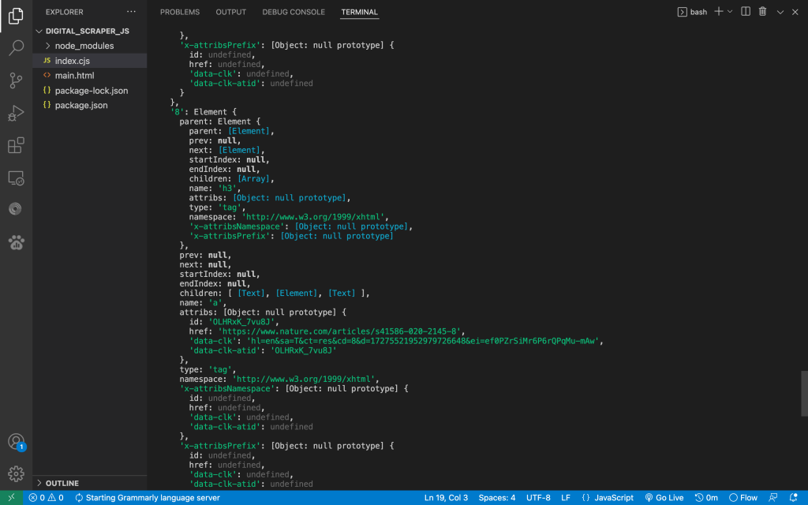Switch to the Output tab
Image resolution: width=808 pixels, height=505 pixels.
click(x=231, y=12)
